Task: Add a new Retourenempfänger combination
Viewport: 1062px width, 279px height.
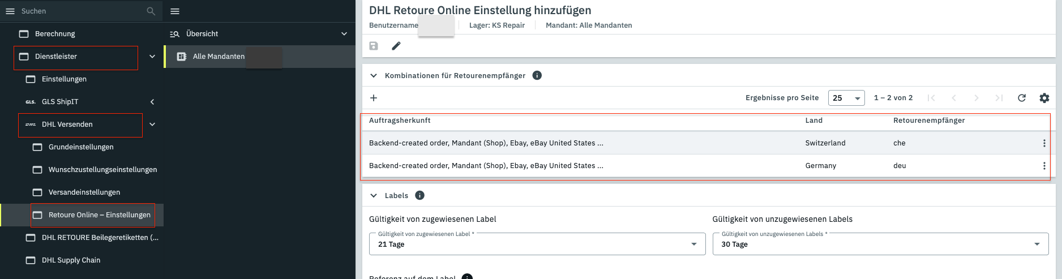Action: pos(374,98)
